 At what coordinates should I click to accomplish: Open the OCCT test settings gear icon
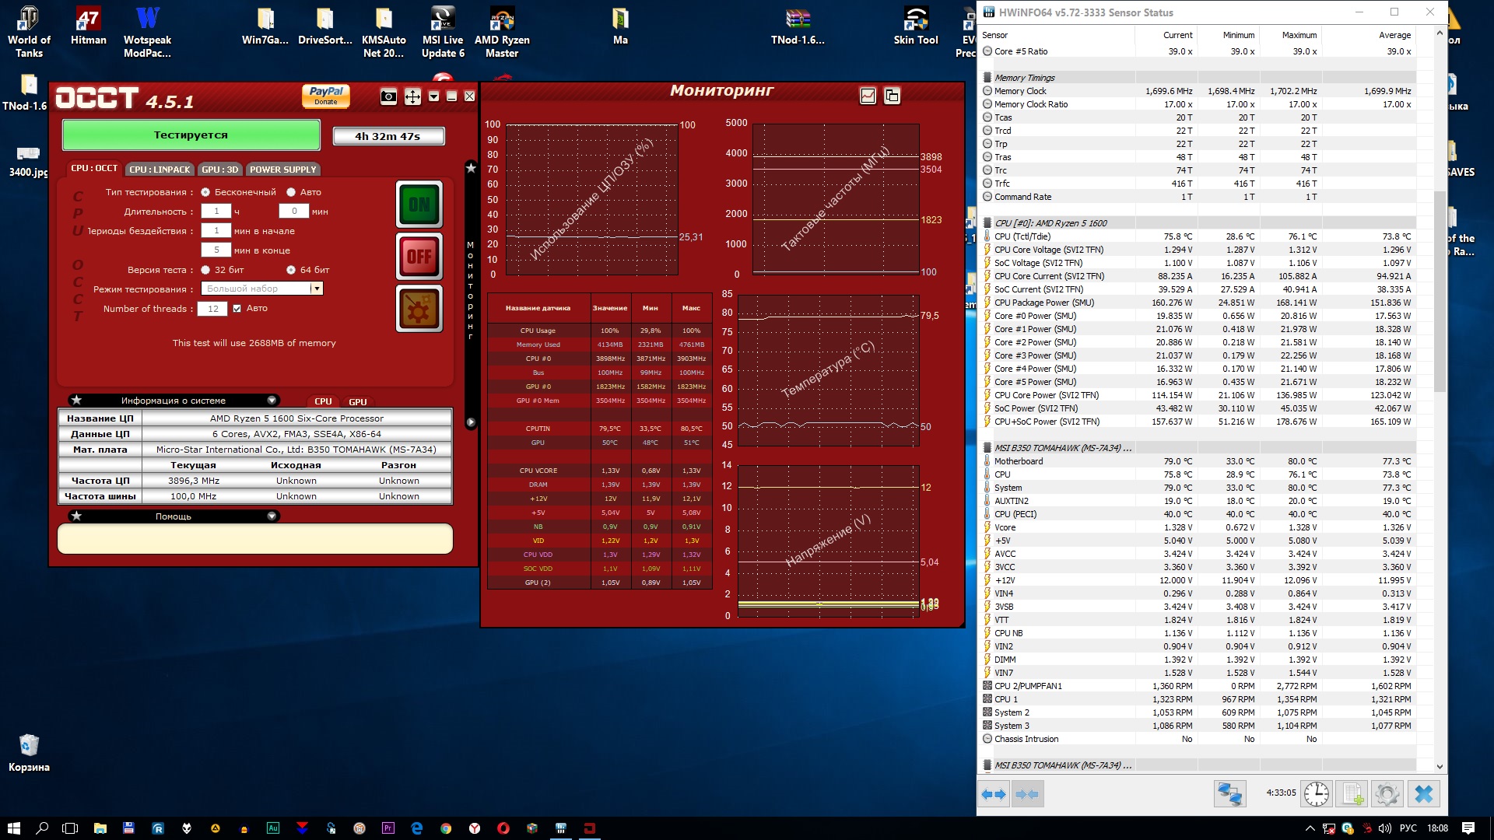click(x=419, y=309)
